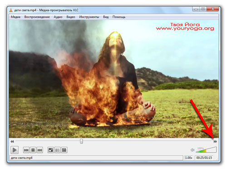Set volume on the volume slider
The image size is (227, 169).
(206, 149)
